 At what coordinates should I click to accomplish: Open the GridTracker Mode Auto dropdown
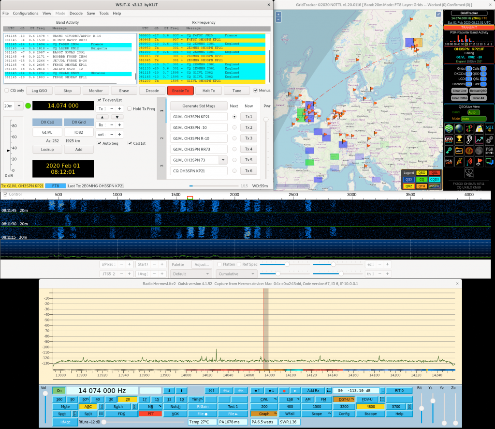[x=473, y=119]
